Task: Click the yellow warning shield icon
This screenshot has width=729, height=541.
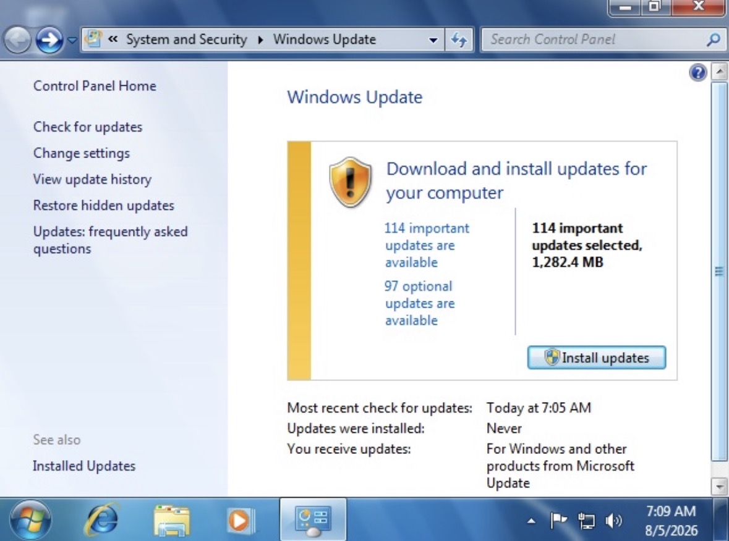Action: point(350,182)
